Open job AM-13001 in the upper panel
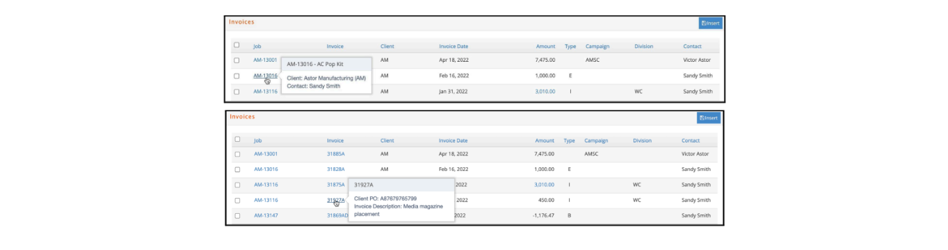This screenshot has height=250, width=948. pyautogui.click(x=265, y=60)
